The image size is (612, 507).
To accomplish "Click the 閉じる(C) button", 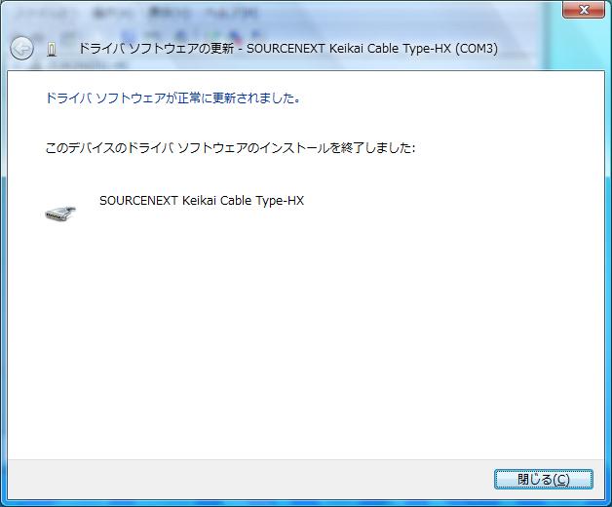I will 544,480.
